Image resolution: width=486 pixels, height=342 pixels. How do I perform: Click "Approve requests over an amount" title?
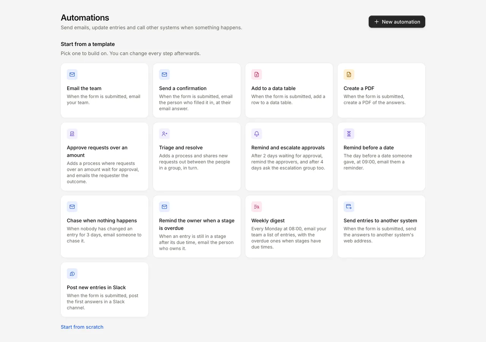(97, 151)
